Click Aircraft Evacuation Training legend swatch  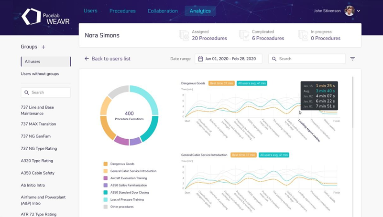tap(106, 178)
